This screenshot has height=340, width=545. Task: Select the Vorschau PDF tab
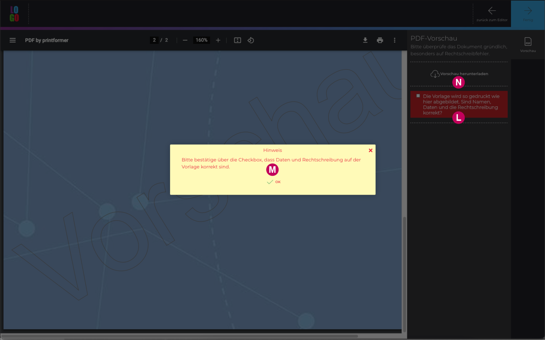528,45
